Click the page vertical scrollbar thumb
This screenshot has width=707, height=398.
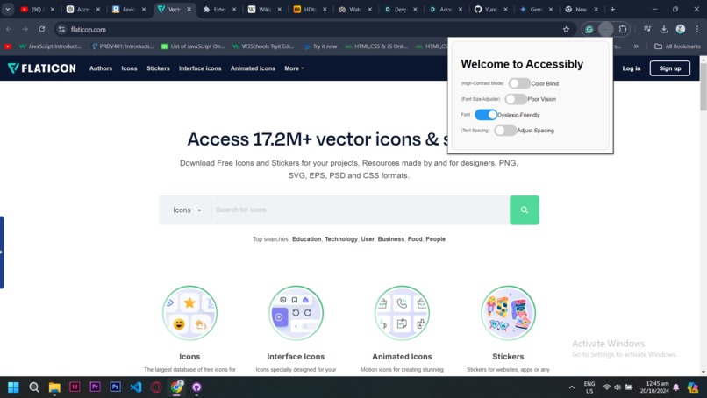click(703, 87)
